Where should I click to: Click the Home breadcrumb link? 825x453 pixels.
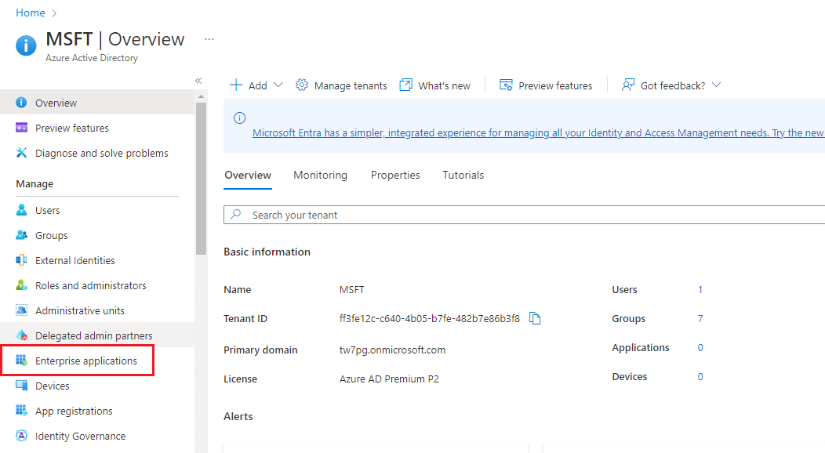click(31, 13)
